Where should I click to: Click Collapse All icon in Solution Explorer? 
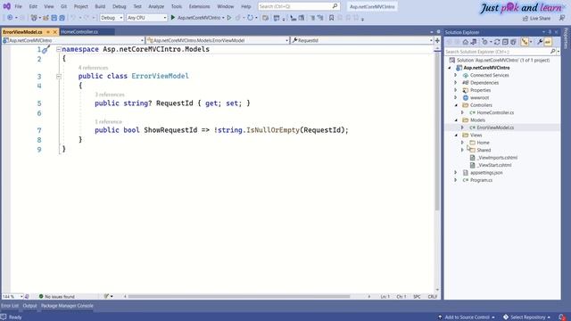click(x=505, y=42)
